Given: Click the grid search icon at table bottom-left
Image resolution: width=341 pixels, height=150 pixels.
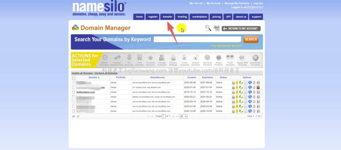Looking at the screenshot, I should coord(74,116).
